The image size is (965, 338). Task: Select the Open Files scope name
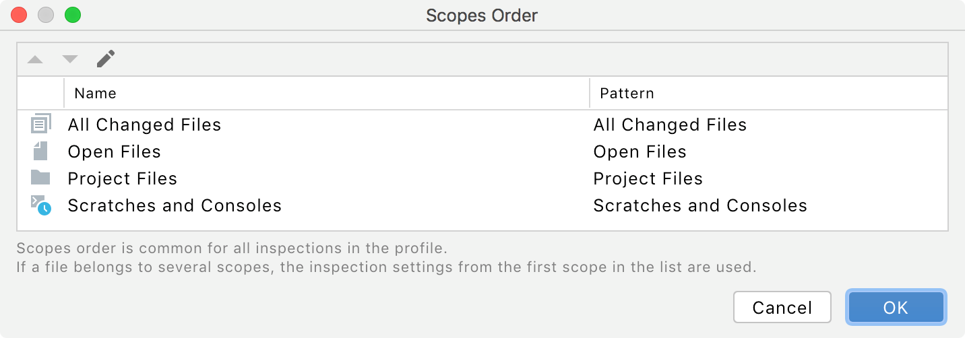(x=115, y=152)
